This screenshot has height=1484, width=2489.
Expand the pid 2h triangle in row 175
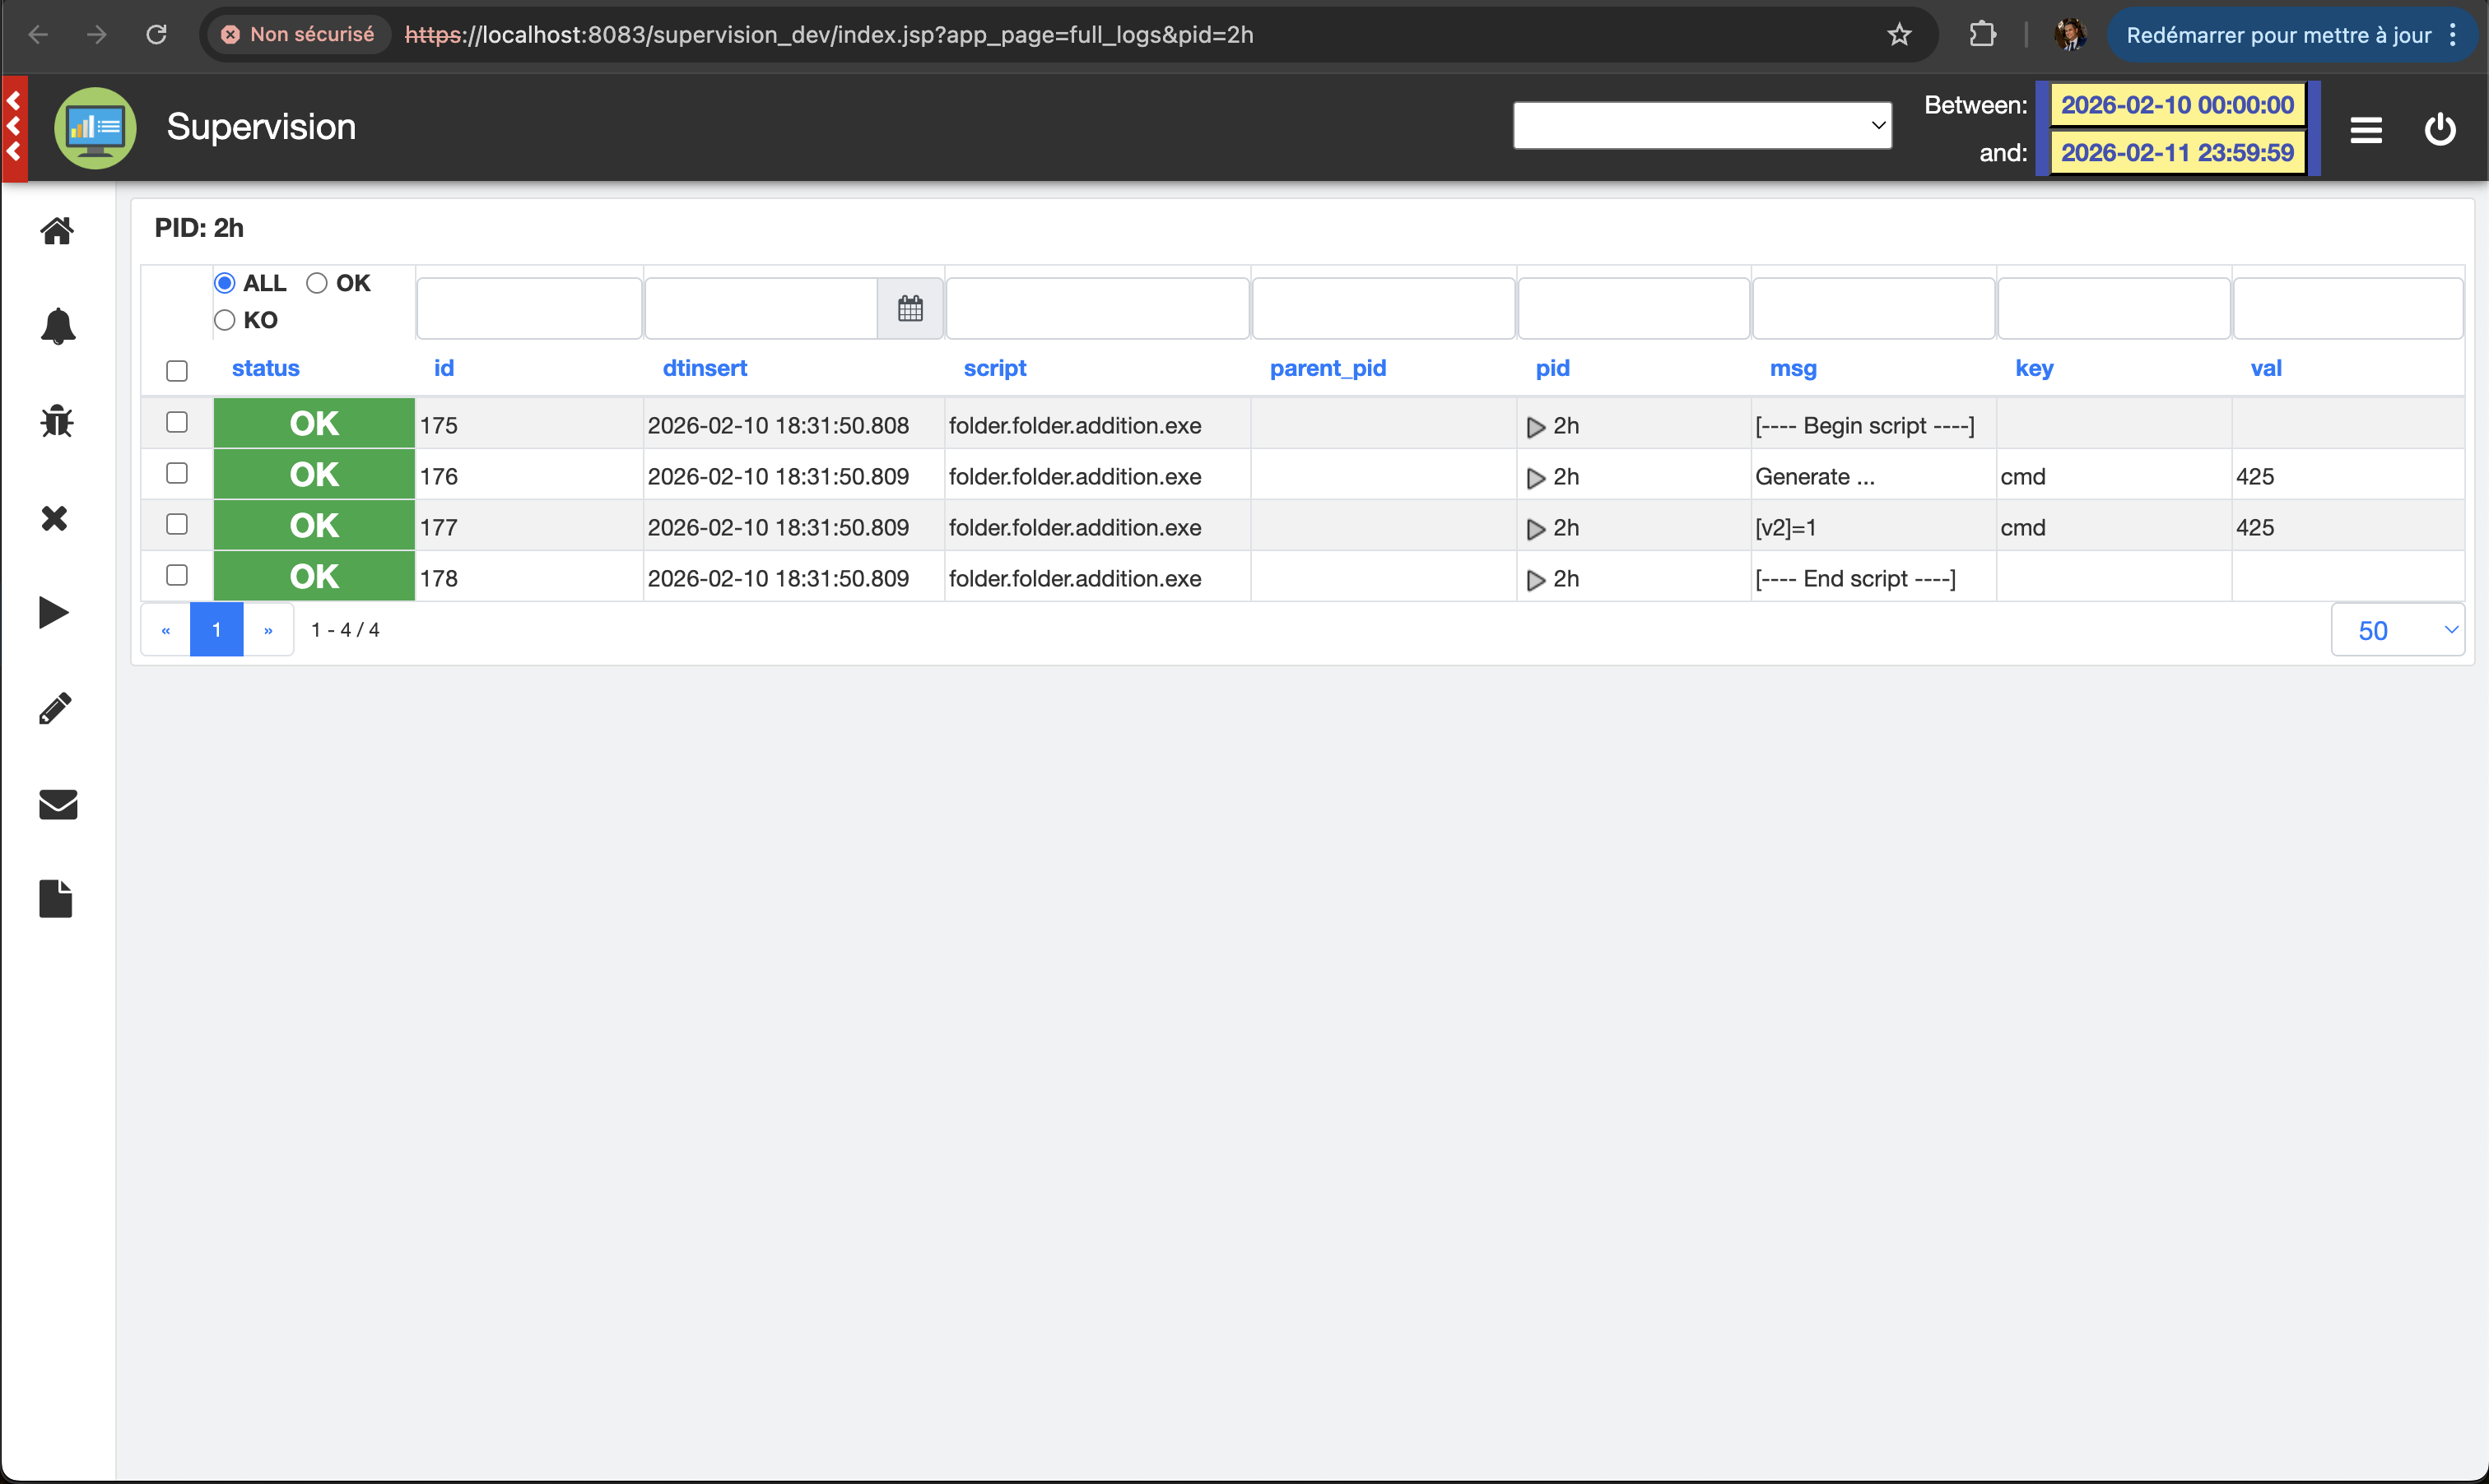(x=1534, y=427)
